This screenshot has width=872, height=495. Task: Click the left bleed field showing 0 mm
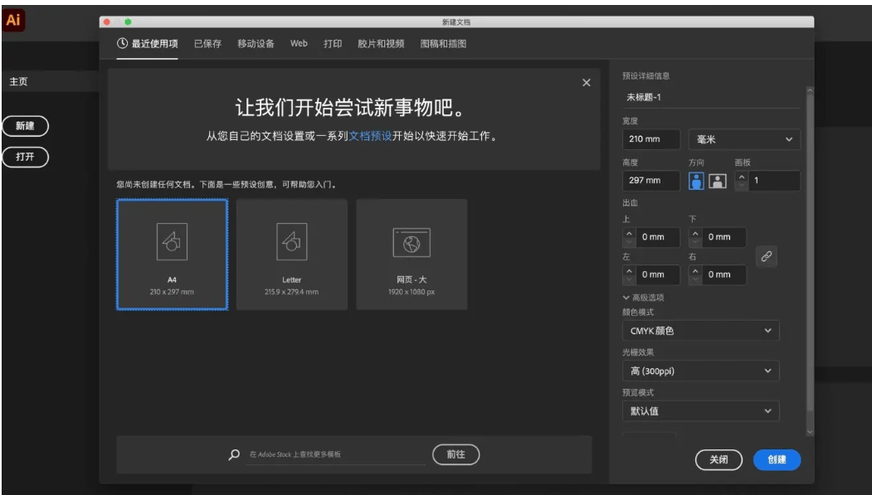coord(657,274)
